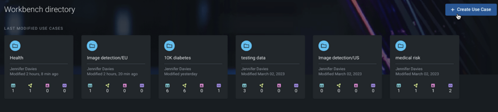Viewport: 498px width, 112px height.
Task: Click the experiments icon on Image detection/EU card
Action: (x=107, y=85)
